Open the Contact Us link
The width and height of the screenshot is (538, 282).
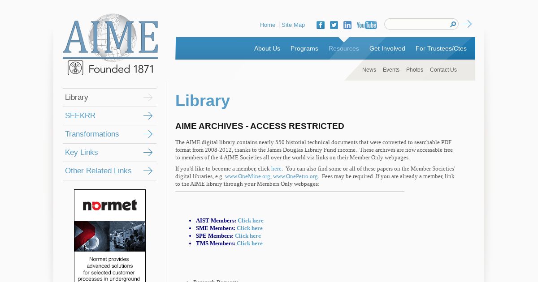443,70
